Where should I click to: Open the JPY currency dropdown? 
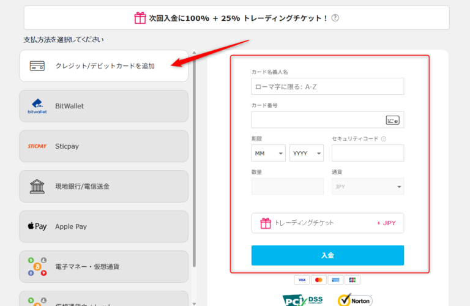(368, 187)
